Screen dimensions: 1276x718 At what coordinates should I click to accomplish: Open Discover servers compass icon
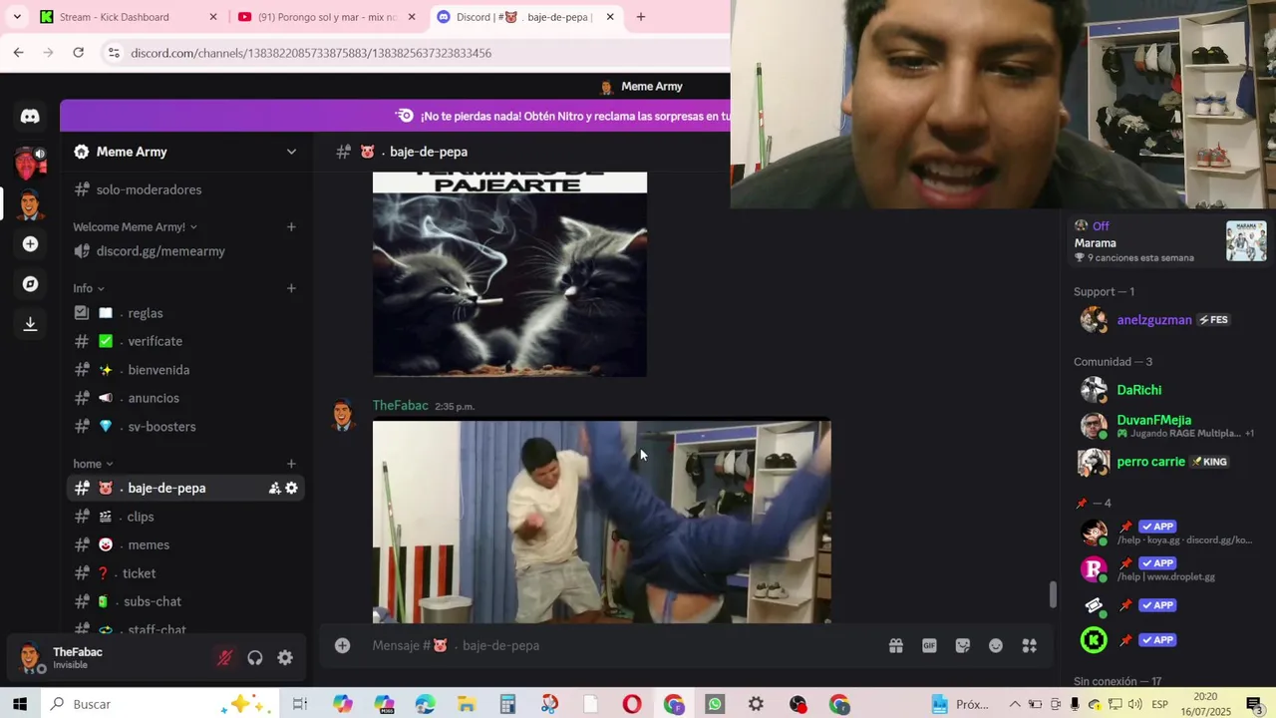(x=30, y=284)
